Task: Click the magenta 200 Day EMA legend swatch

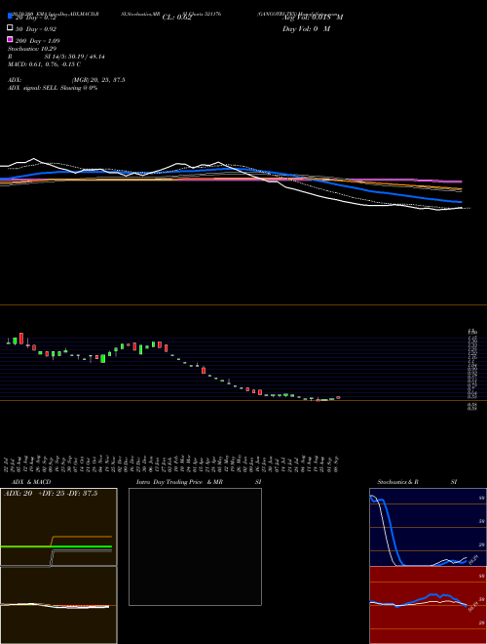Action: click(x=10, y=39)
